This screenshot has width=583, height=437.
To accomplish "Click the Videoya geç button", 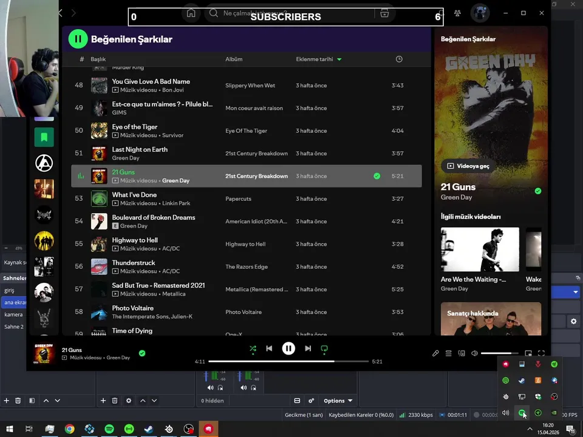I will point(468,166).
